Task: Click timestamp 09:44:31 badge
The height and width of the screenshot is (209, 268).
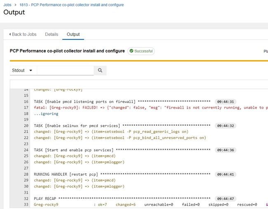Action: tap(226, 102)
